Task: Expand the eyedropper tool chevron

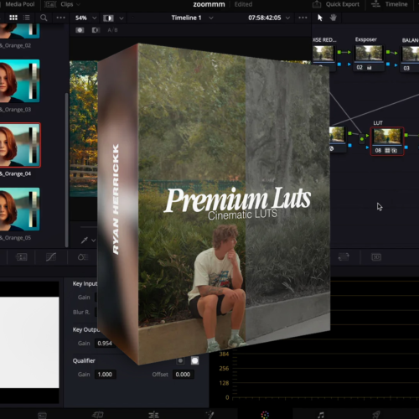Action: [x=94, y=241]
